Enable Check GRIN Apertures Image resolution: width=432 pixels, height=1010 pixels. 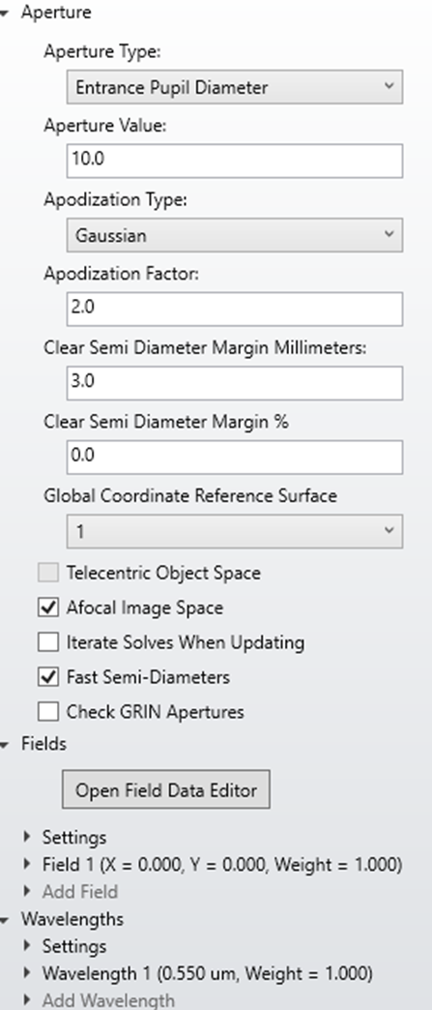(x=48, y=712)
